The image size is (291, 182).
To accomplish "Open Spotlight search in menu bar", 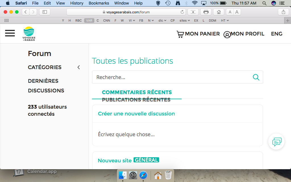I will [265, 3].
